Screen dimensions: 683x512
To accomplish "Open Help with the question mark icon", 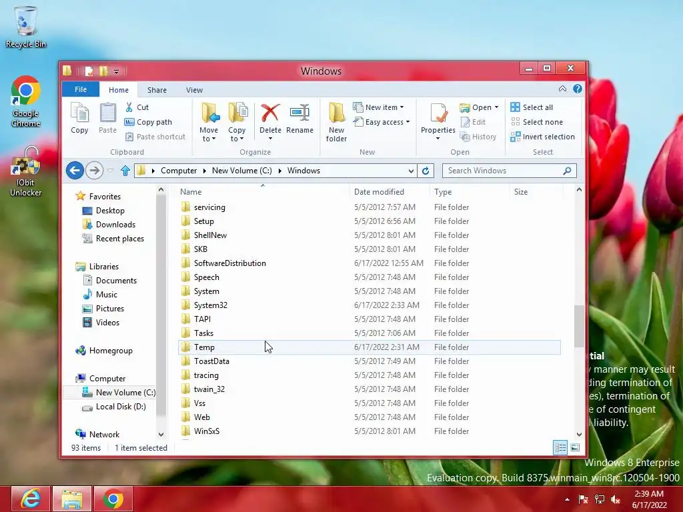I will click(x=578, y=89).
